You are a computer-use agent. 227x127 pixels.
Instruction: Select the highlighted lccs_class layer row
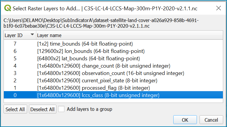[x=113, y=95]
